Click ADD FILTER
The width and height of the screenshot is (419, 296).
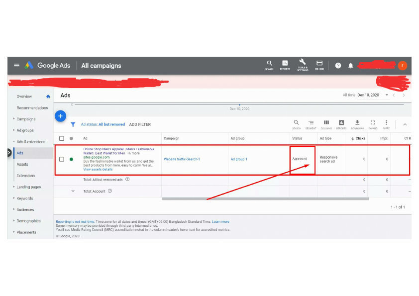(x=140, y=124)
